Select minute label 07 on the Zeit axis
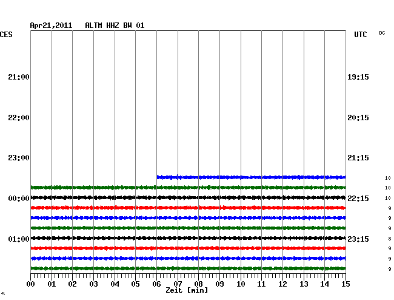 (178, 284)
